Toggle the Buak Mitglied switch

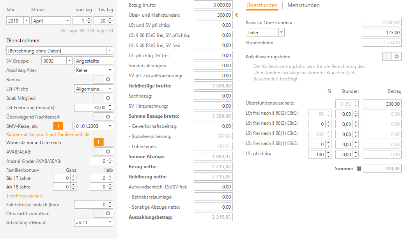[103, 98]
